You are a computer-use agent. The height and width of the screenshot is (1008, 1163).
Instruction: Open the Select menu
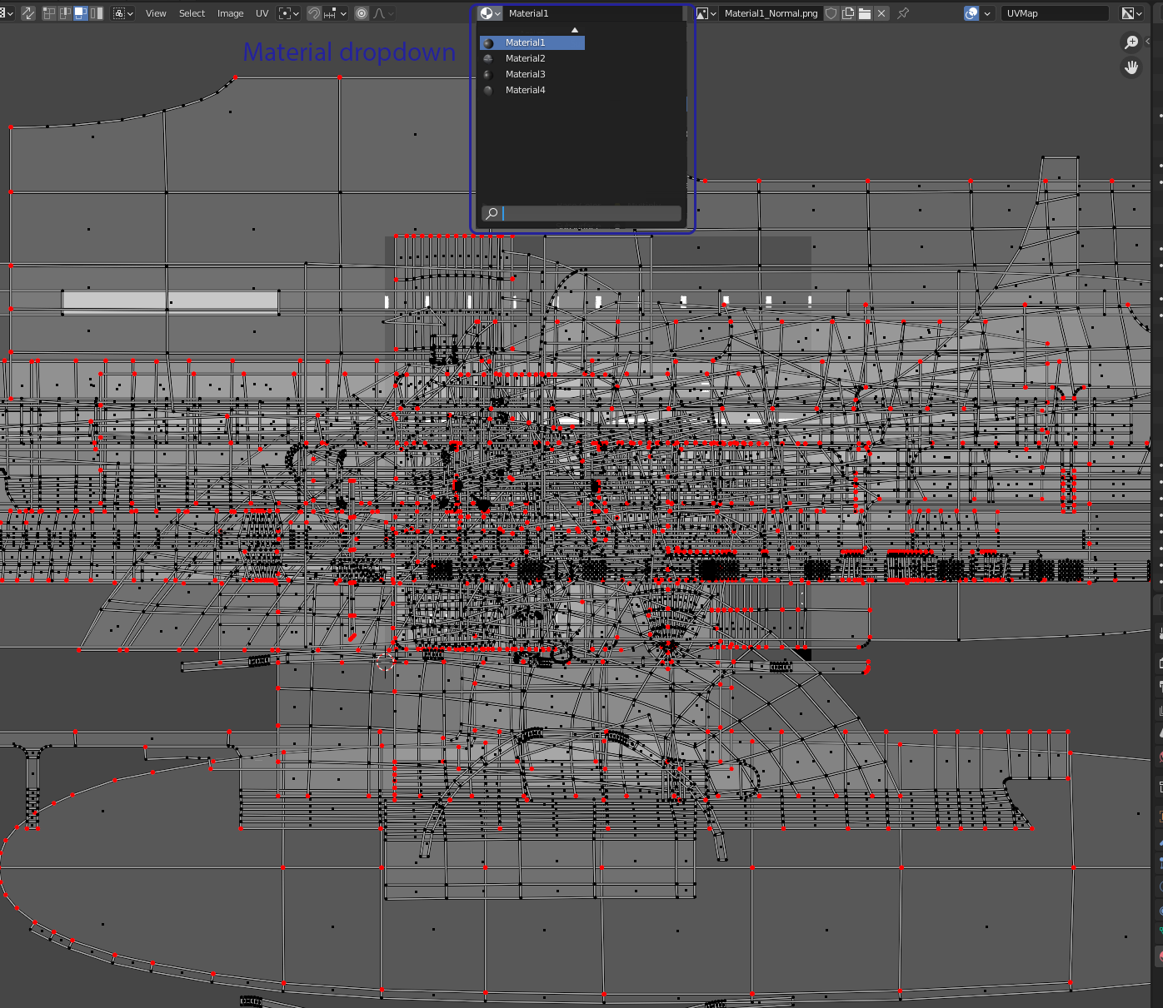coord(192,13)
